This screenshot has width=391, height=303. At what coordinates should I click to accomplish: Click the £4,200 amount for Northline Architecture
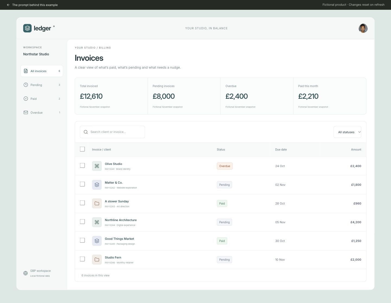tap(356, 222)
